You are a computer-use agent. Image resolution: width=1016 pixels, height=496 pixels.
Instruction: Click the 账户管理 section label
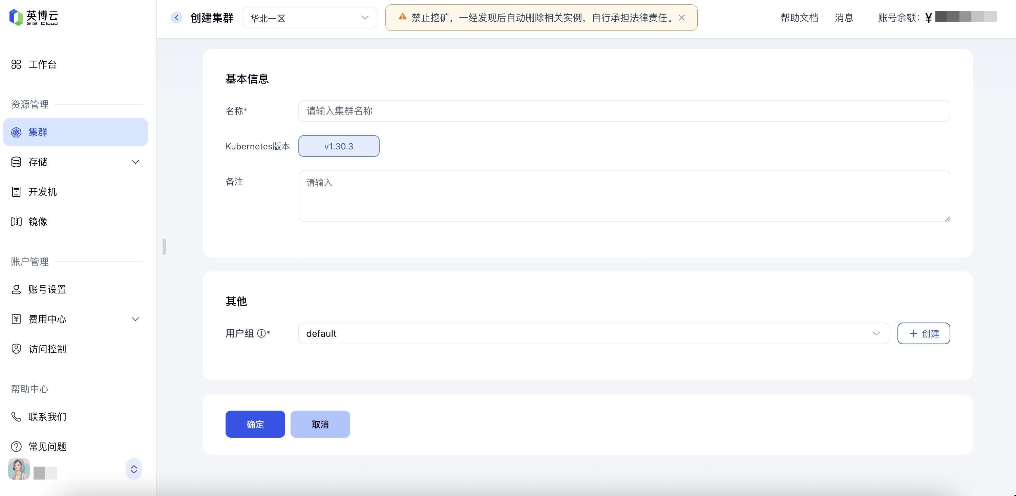(29, 261)
